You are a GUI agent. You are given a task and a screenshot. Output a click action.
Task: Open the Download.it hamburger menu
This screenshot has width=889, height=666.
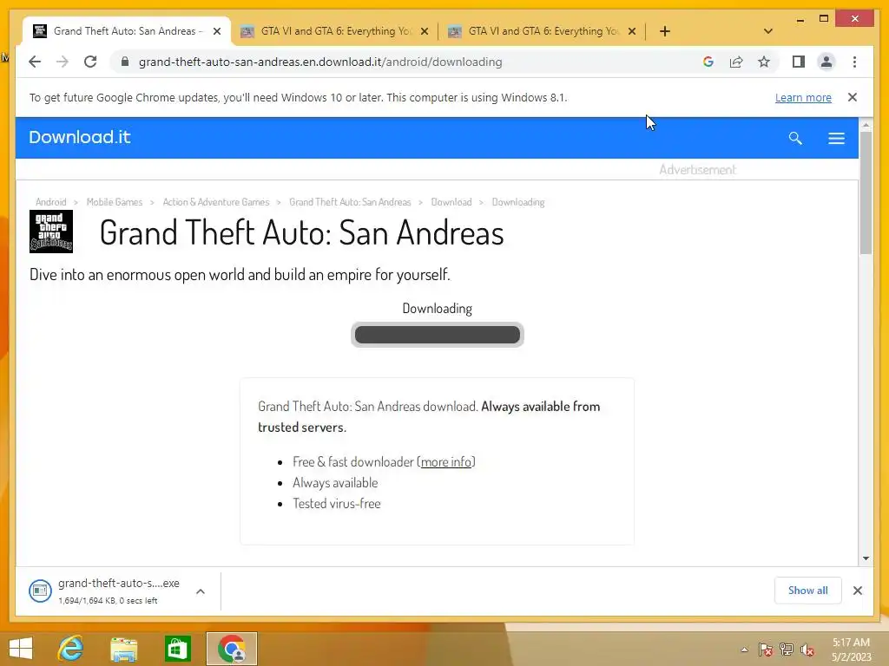(836, 138)
